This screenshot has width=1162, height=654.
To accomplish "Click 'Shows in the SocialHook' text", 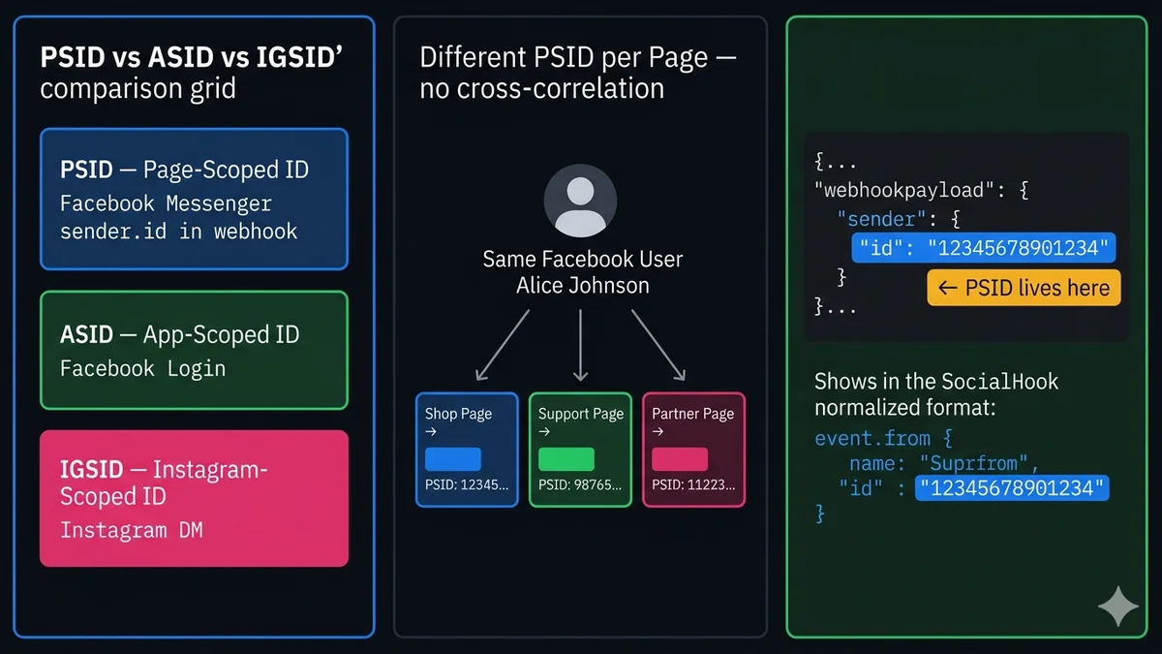I will [x=936, y=381].
